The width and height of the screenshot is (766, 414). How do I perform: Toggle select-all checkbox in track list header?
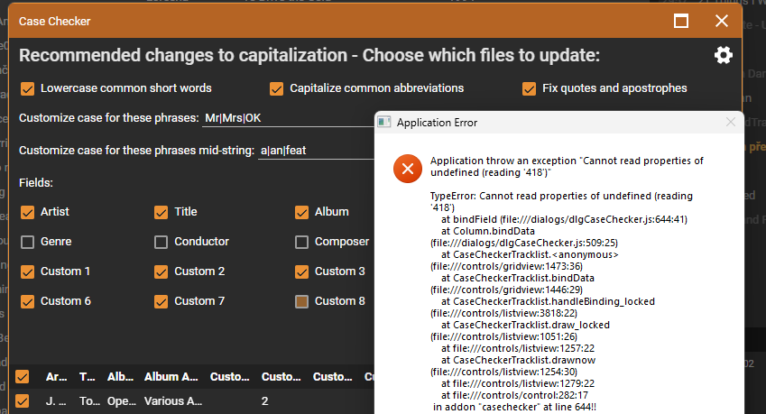[x=23, y=377]
